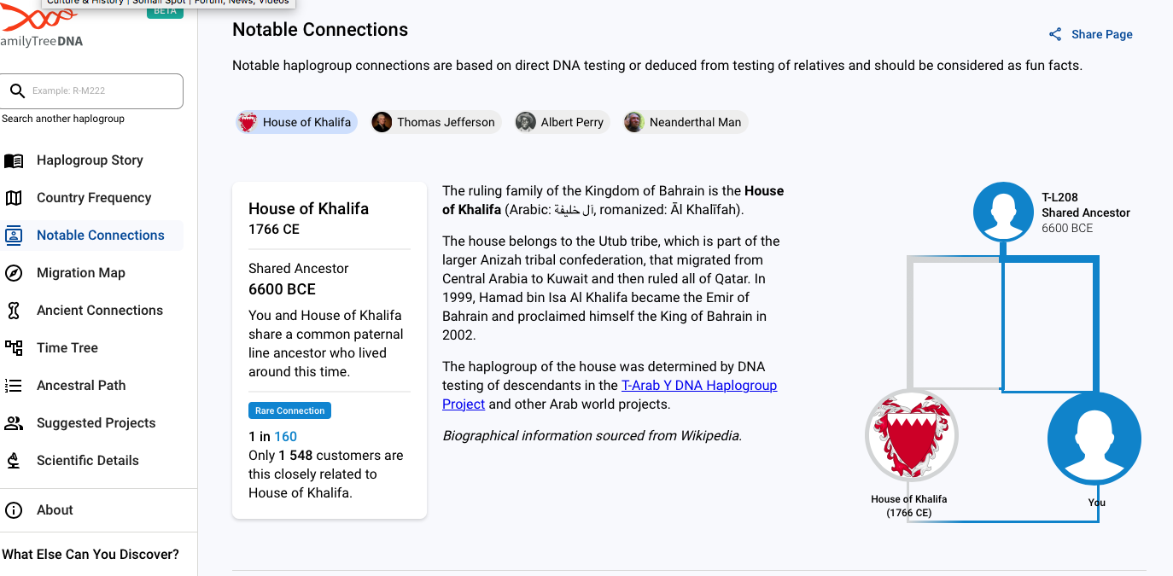Viewport: 1173px width, 576px height.
Task: Select the Thomas Jefferson chip
Action: [435, 122]
